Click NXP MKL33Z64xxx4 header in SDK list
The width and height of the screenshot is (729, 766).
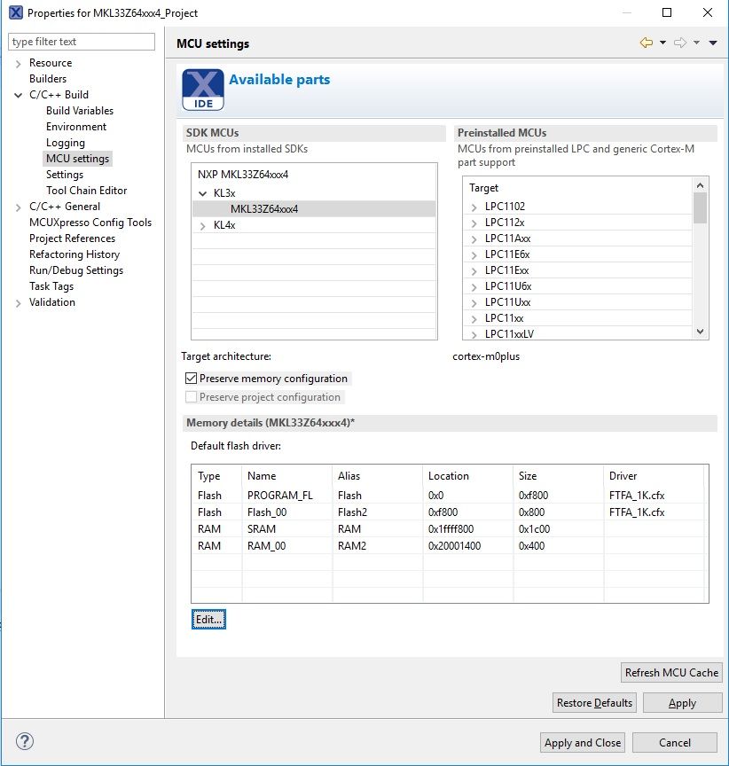[243, 175]
